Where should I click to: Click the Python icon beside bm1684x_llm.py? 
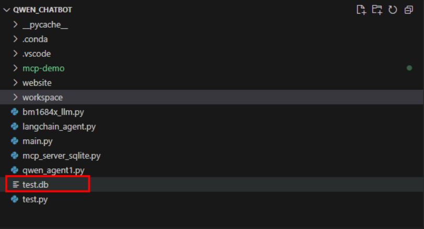pos(15,112)
